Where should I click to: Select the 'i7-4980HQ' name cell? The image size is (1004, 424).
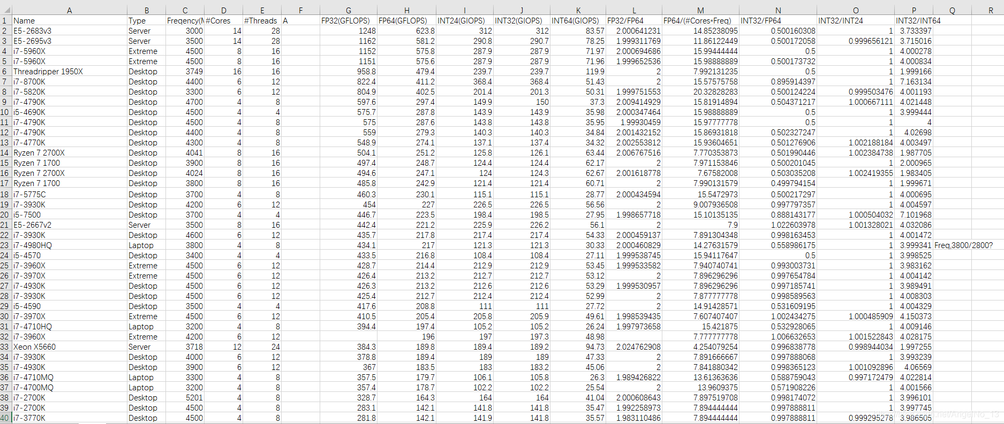point(70,245)
